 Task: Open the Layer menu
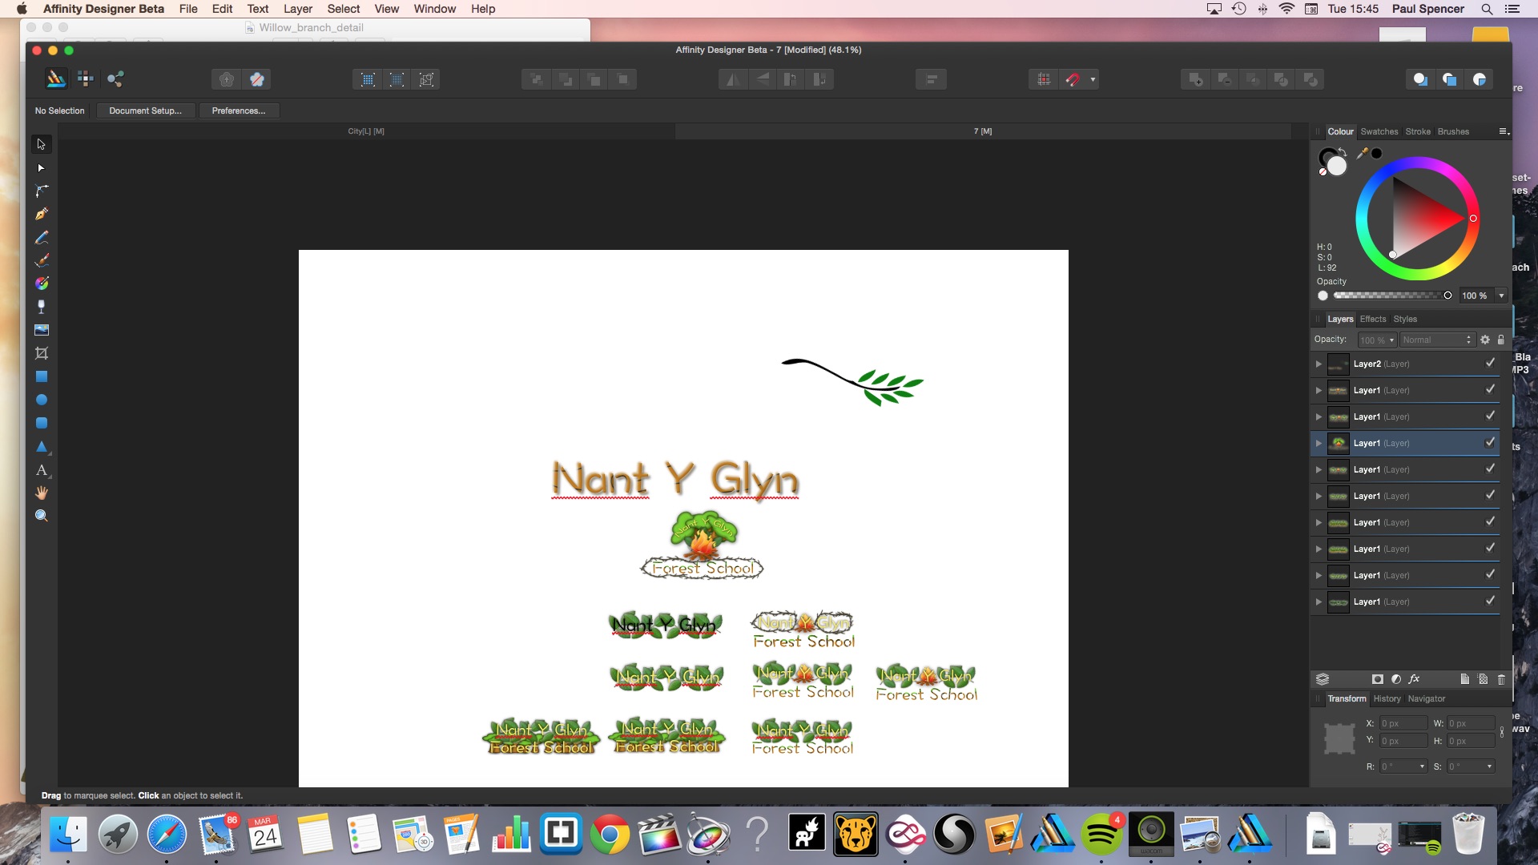point(297,9)
